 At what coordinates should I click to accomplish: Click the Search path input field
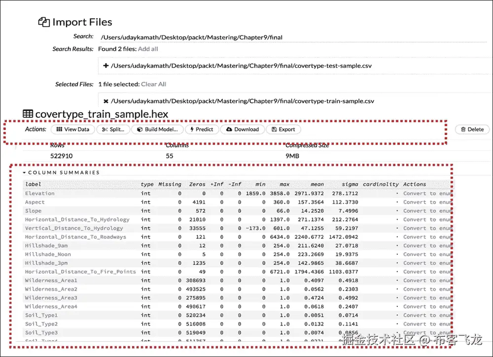(x=292, y=37)
